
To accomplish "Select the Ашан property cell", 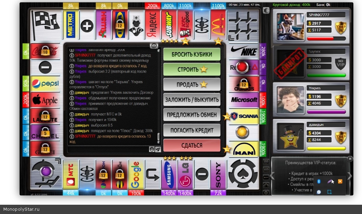I will (x=103, y=25).
